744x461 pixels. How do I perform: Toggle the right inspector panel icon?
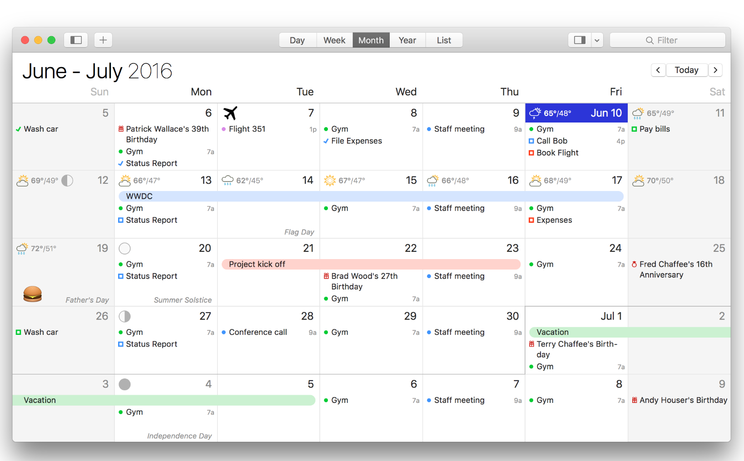coord(580,40)
